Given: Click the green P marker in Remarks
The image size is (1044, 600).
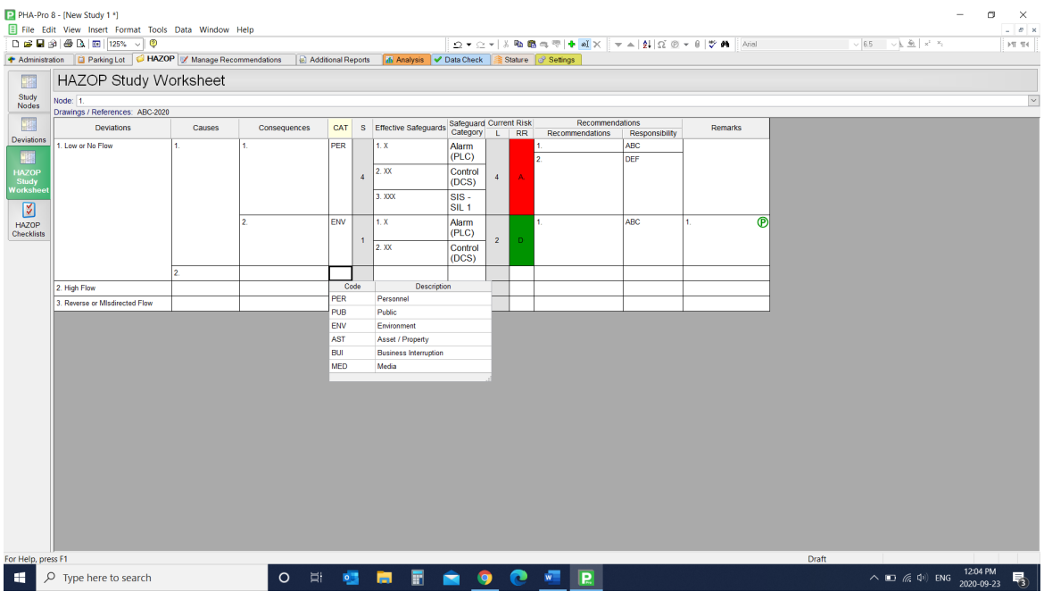Looking at the screenshot, I should 762,222.
